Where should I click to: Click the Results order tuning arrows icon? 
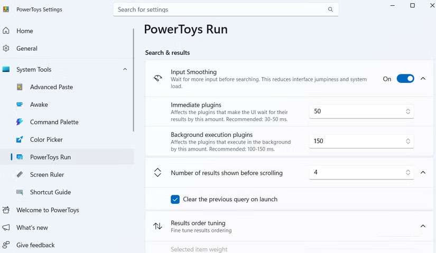[157, 226]
